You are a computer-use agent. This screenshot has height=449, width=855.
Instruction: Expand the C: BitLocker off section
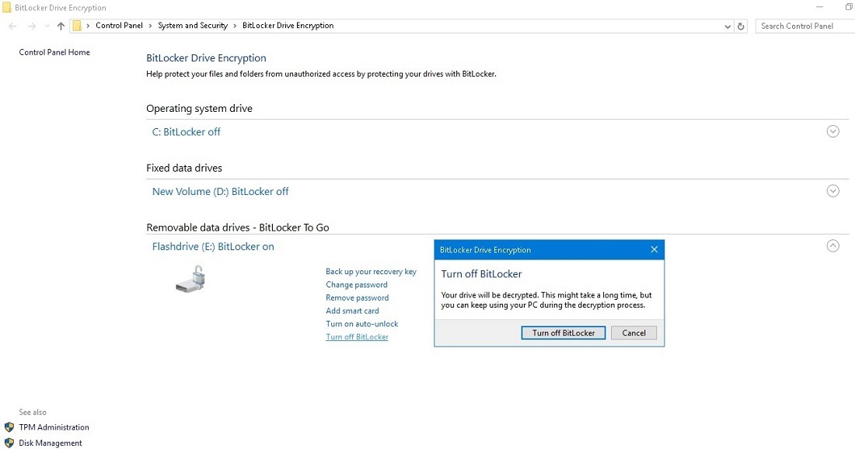click(x=832, y=131)
